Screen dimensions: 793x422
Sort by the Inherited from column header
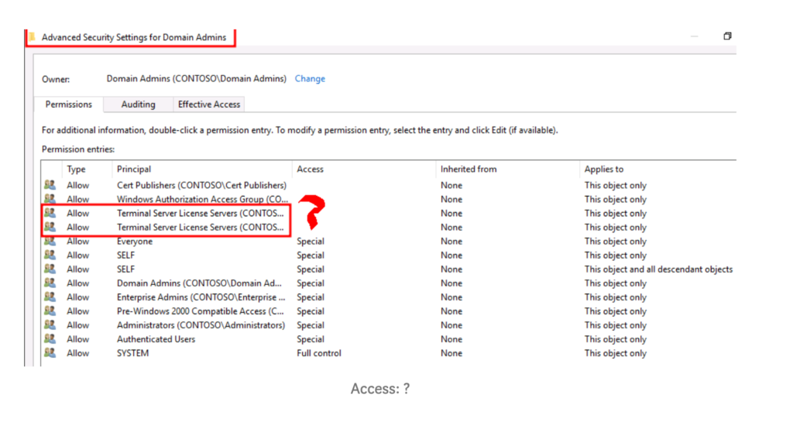coord(469,169)
